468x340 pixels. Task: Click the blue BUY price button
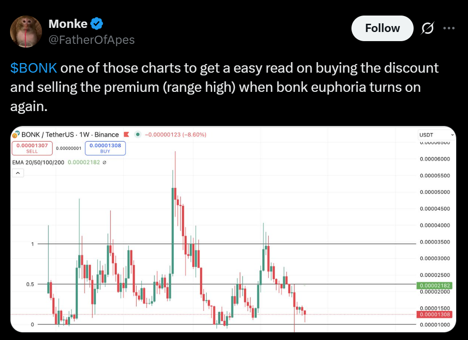[105, 148]
